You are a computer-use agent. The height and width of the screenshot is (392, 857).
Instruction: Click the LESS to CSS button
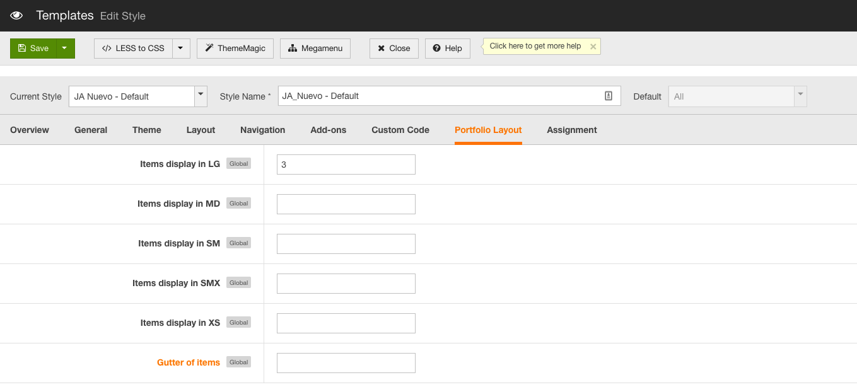click(133, 49)
